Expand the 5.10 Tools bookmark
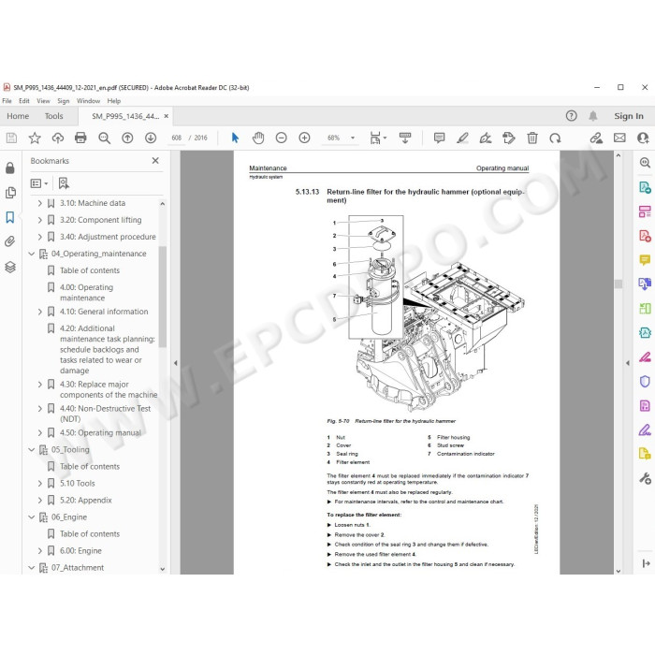Screen dimensions: 655x655 pyautogui.click(x=40, y=484)
